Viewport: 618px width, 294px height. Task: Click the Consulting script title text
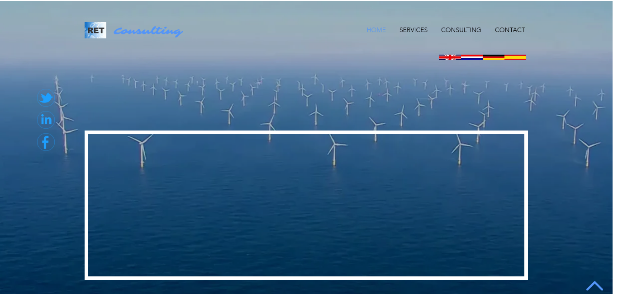[148, 31]
